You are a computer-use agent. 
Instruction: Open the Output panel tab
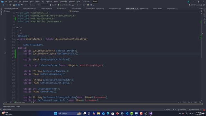click(18, 106)
